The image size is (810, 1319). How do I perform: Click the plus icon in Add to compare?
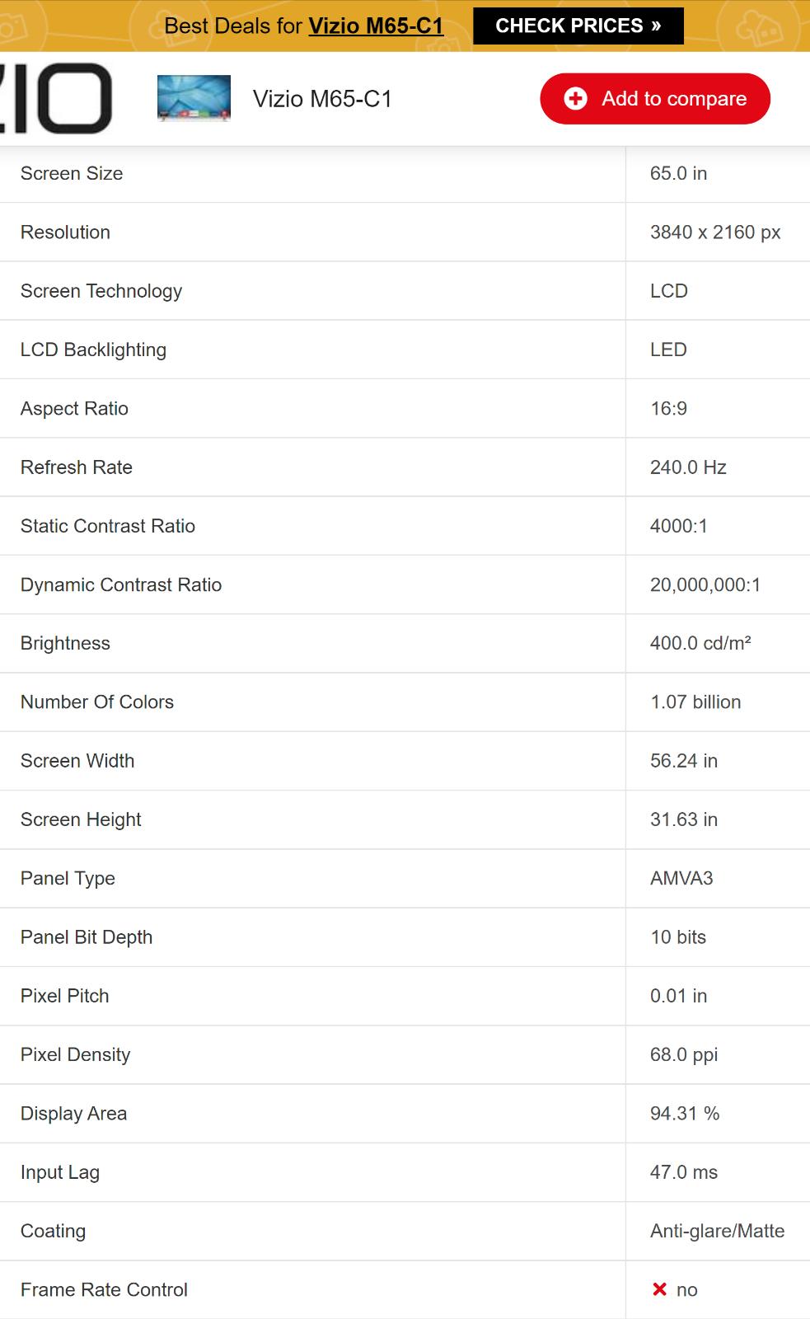pyautogui.click(x=575, y=99)
